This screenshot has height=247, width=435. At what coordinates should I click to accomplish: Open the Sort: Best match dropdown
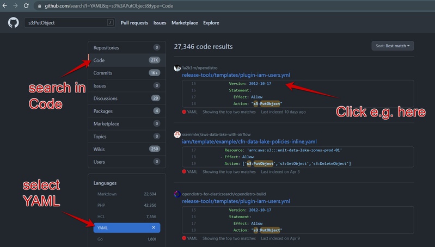coord(393,46)
